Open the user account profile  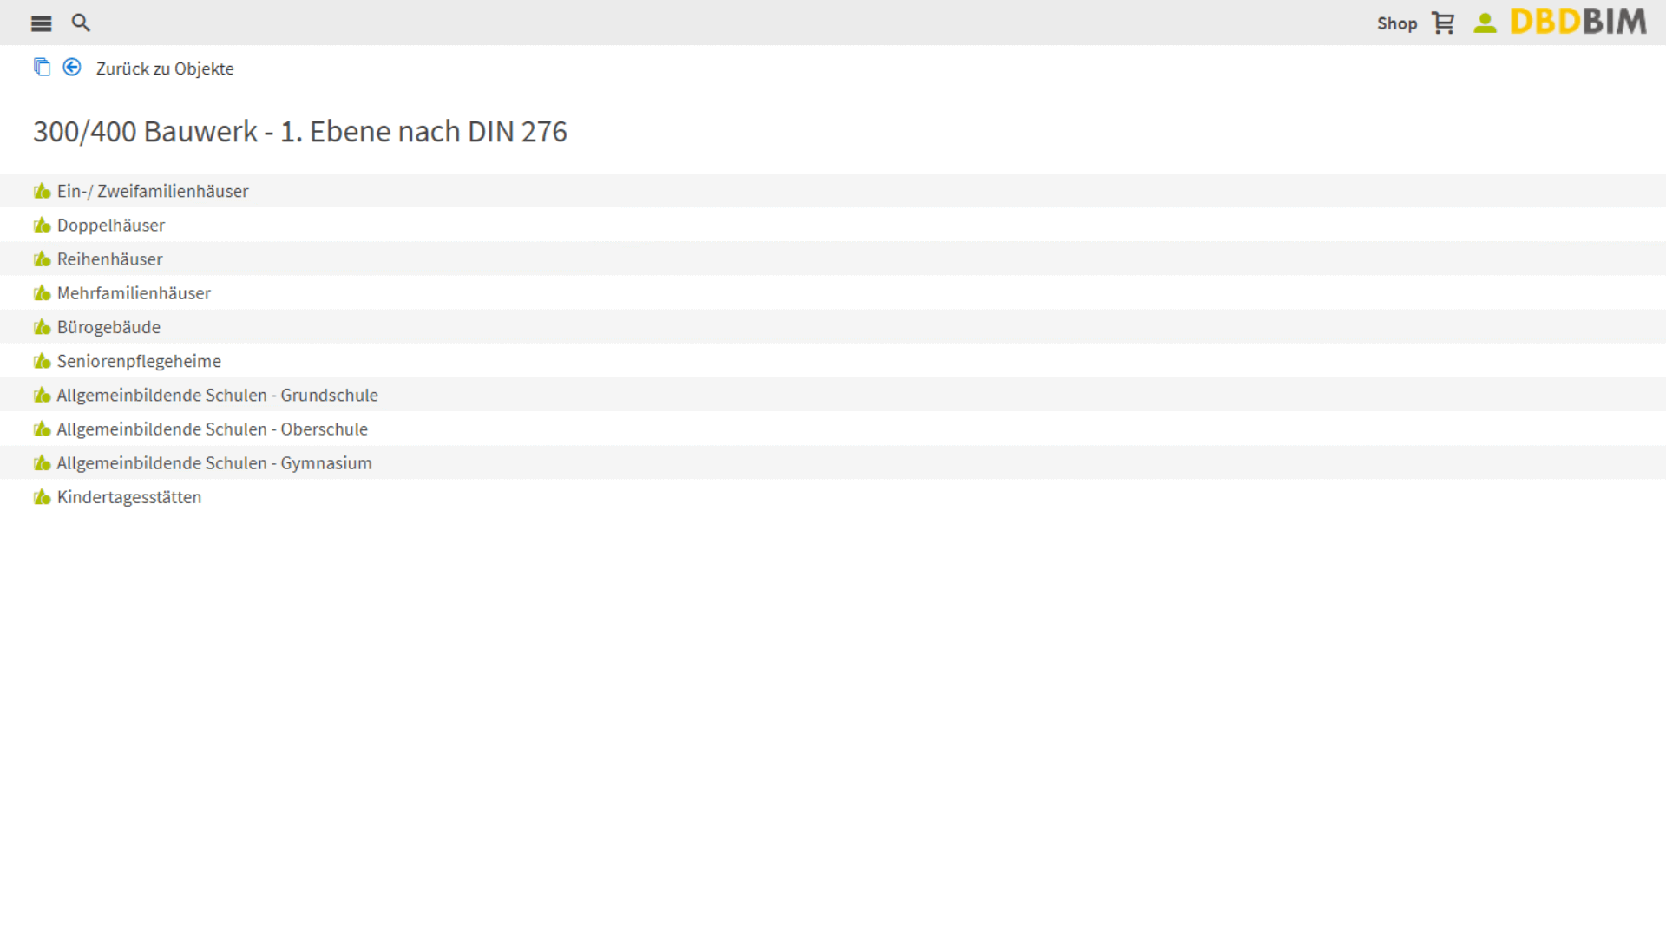pyautogui.click(x=1485, y=23)
